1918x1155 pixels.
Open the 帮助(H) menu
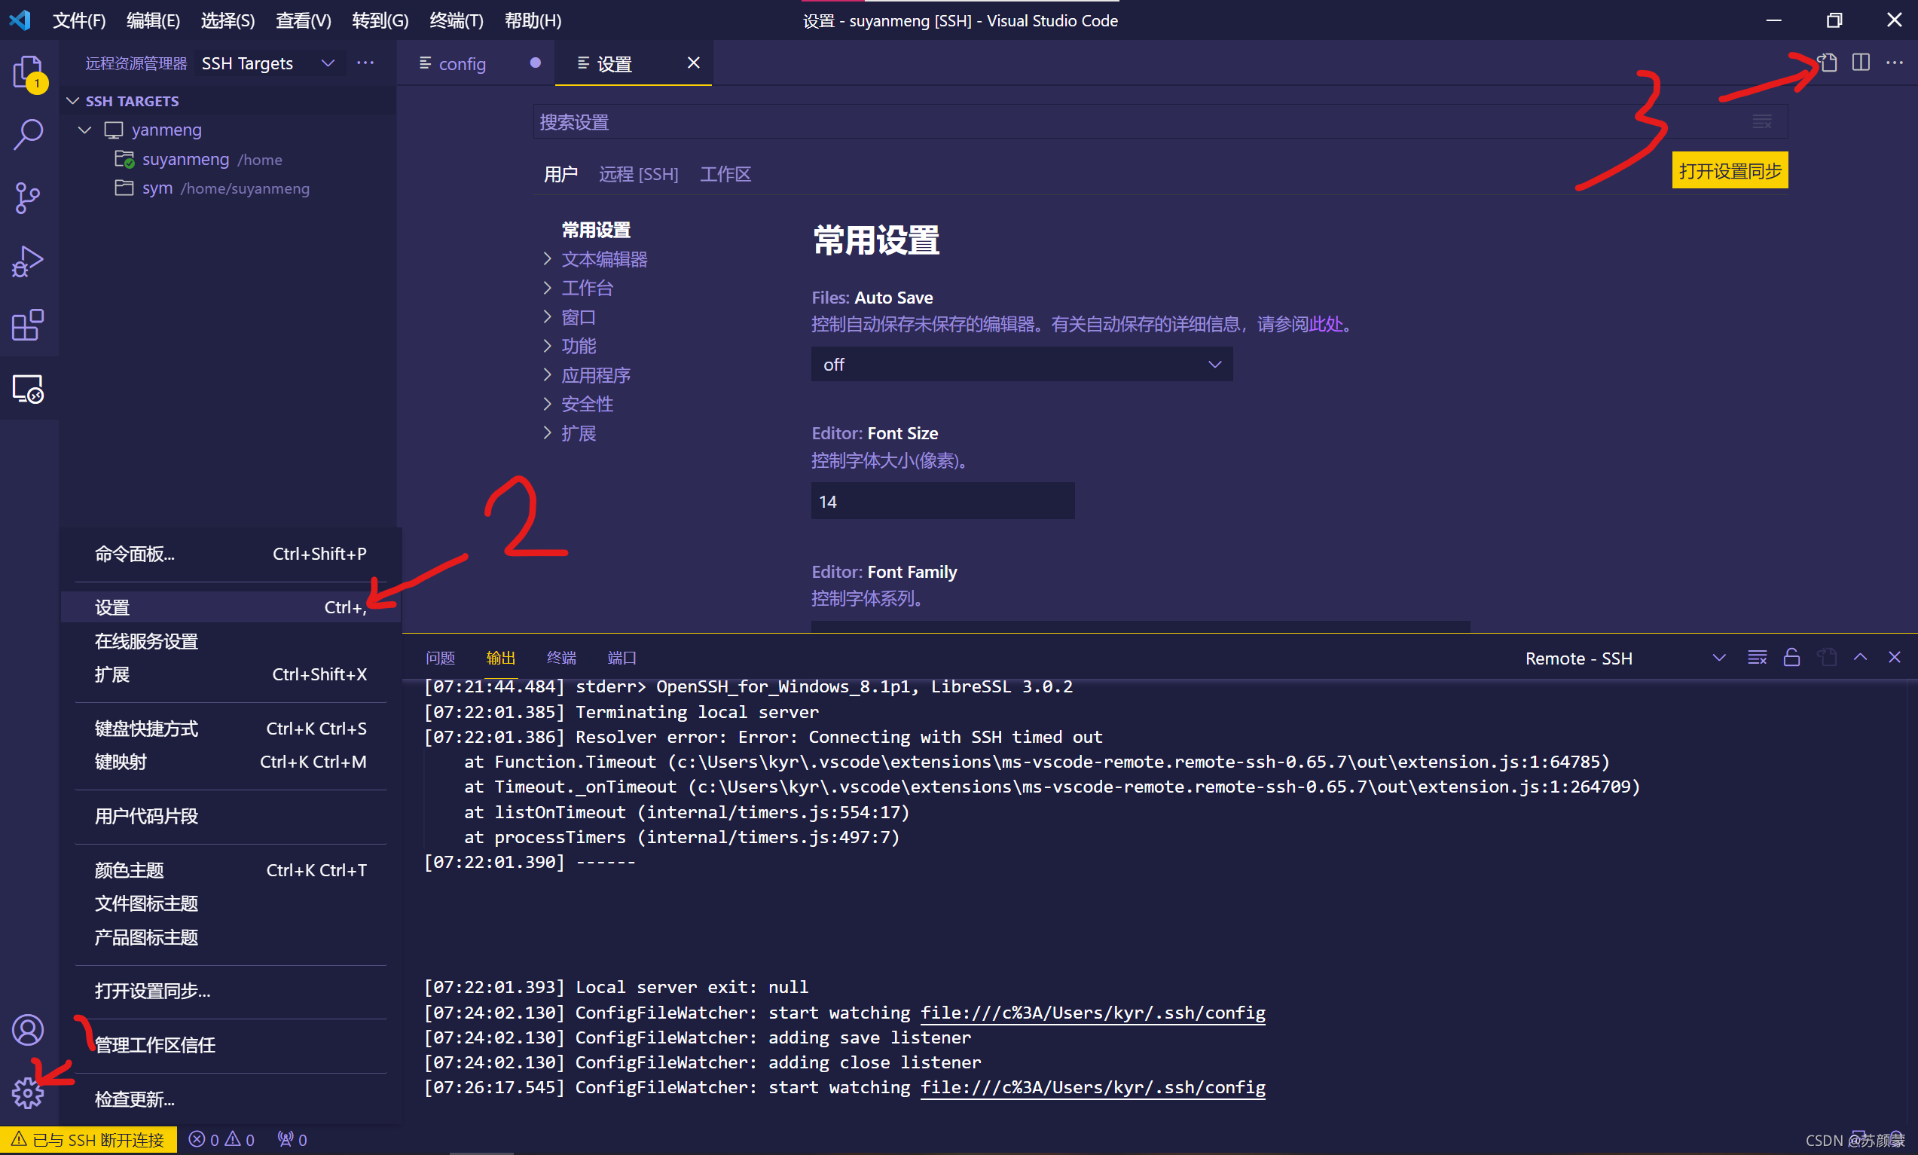point(533,20)
